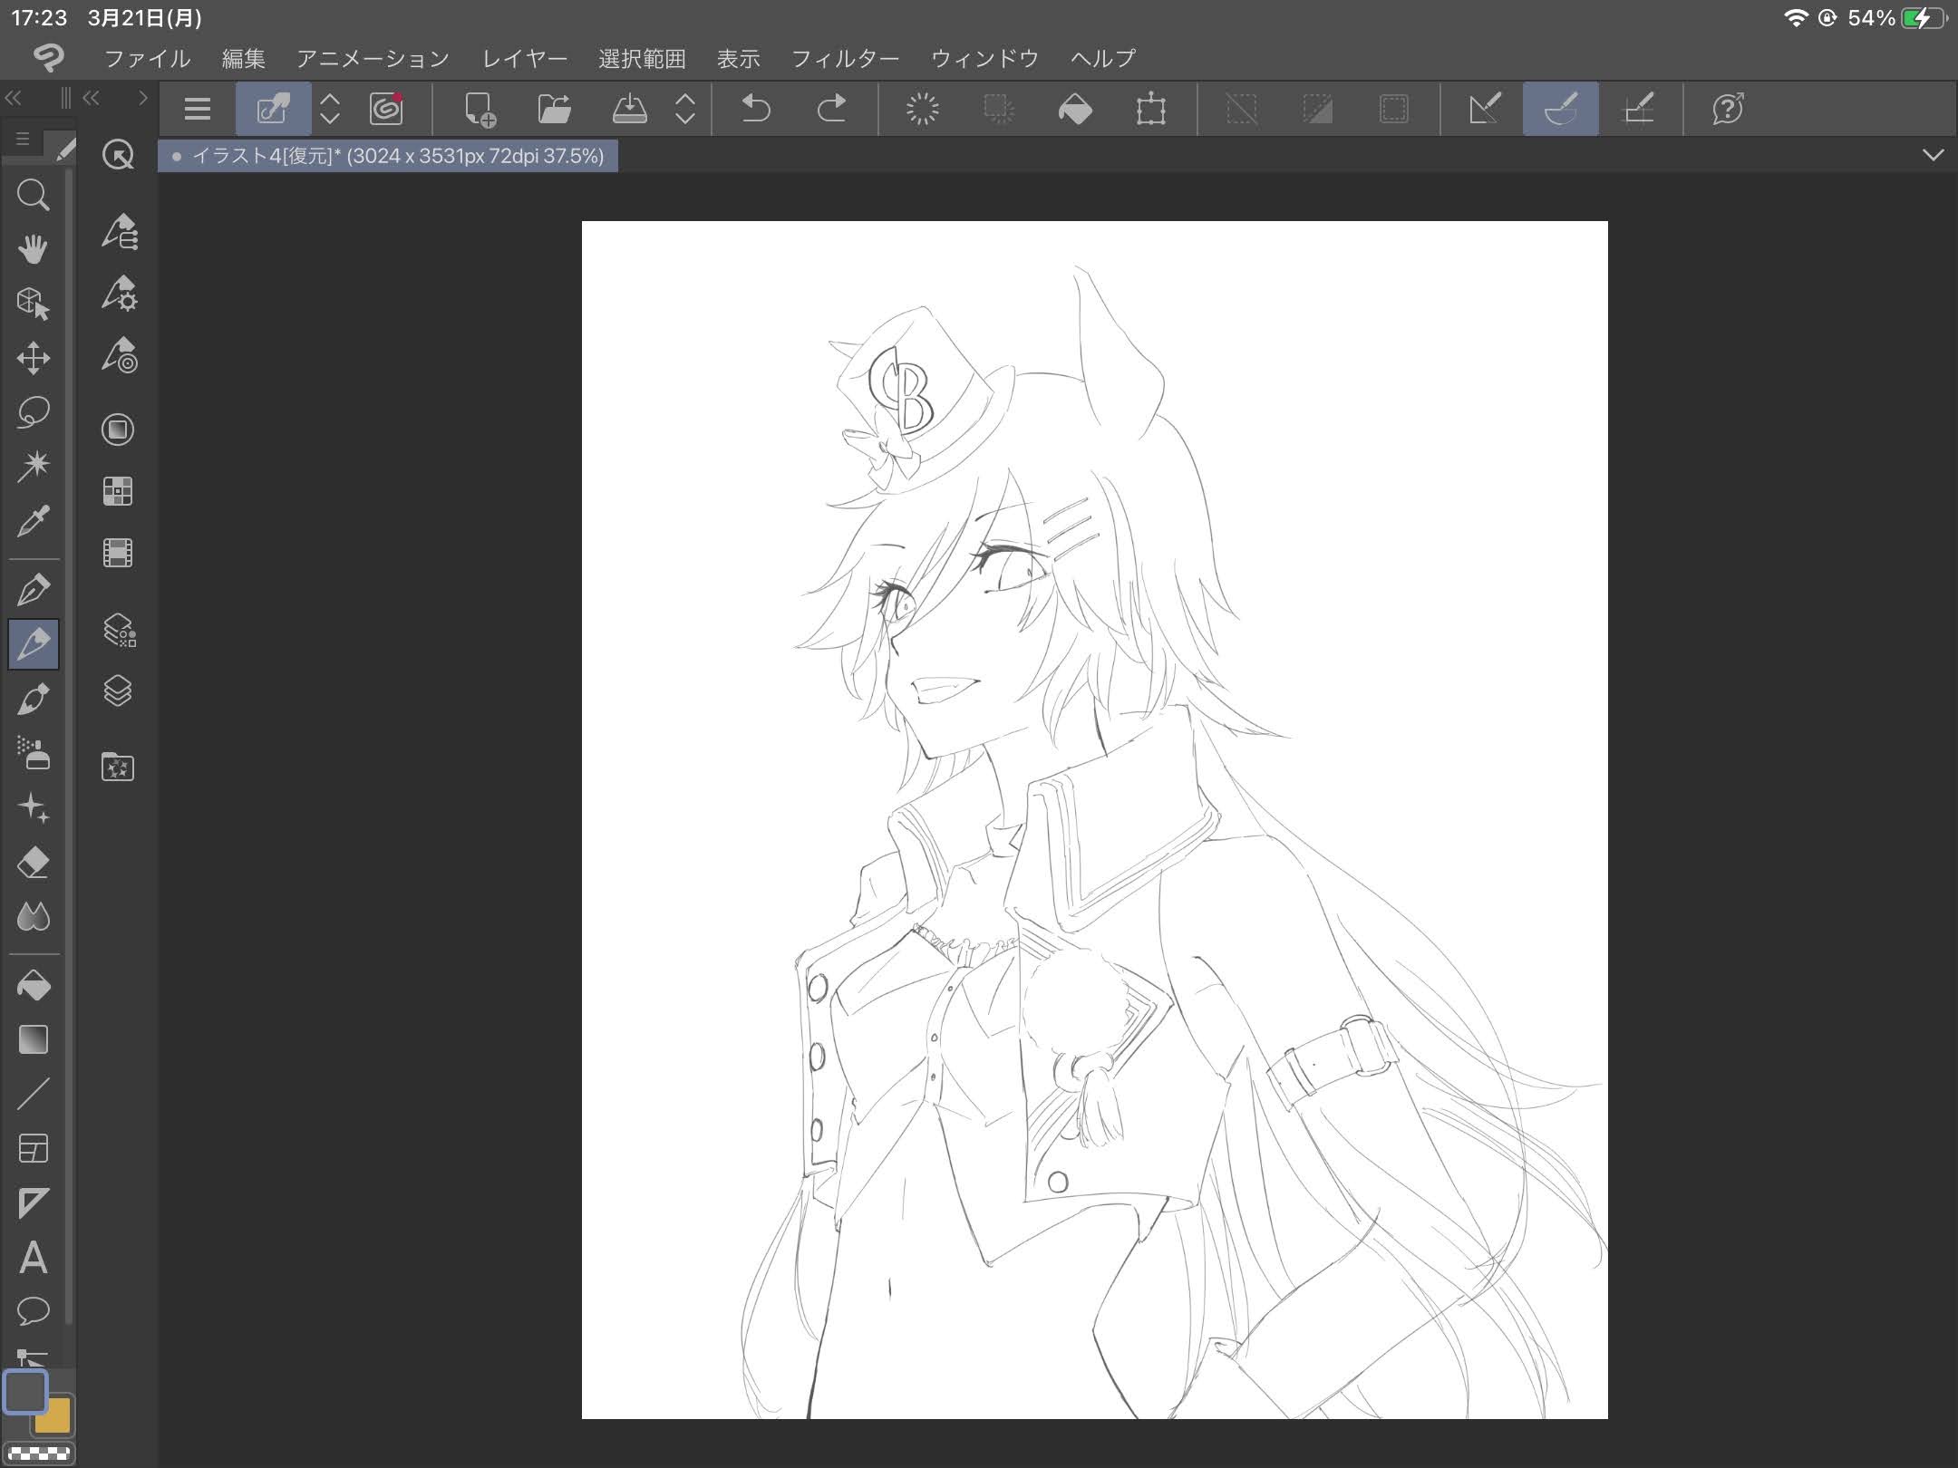This screenshot has height=1468, width=1958.
Task: Open the レイヤー menu
Action: click(525, 59)
